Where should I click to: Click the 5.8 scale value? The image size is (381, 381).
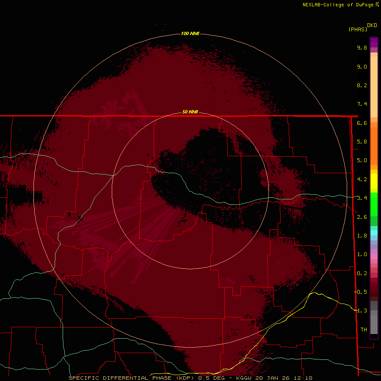pyautogui.click(x=362, y=142)
